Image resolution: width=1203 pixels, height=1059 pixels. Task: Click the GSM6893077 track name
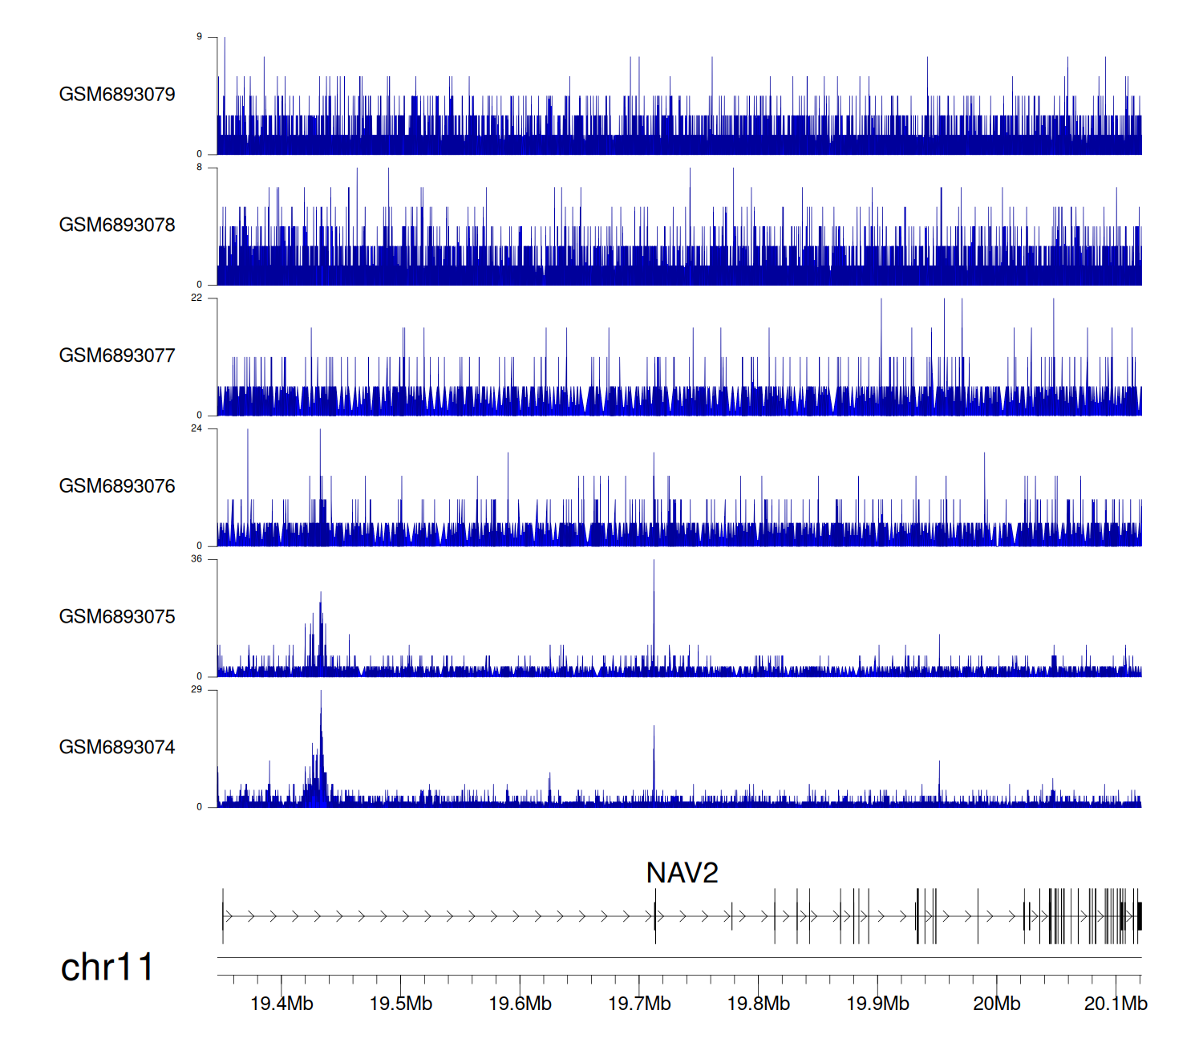(x=117, y=355)
